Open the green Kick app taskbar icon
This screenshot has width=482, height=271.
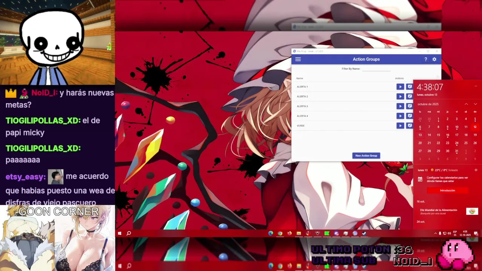(x=327, y=233)
